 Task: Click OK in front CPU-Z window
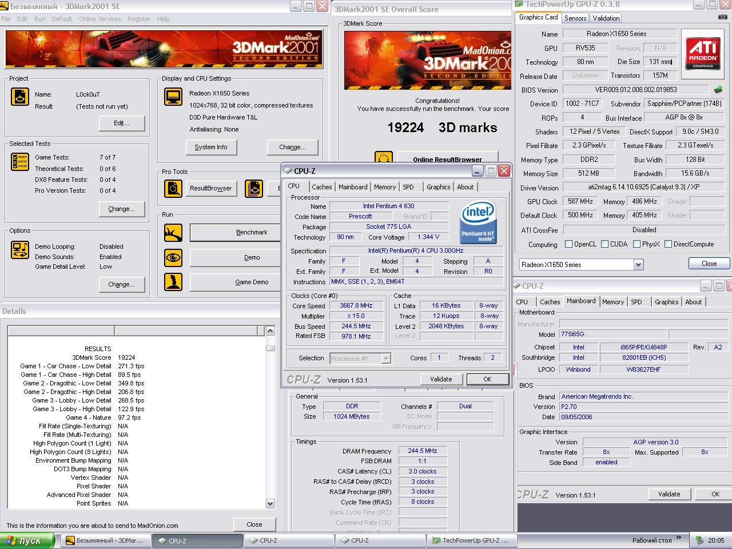tap(487, 379)
